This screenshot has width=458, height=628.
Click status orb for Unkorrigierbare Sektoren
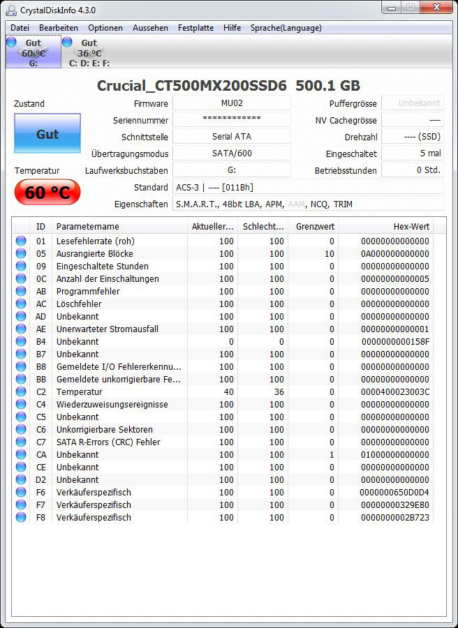(21, 429)
